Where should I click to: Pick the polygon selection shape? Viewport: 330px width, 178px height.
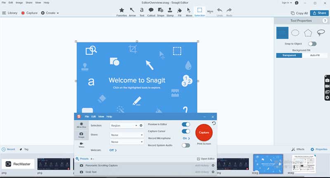pyautogui.click(x=308, y=33)
